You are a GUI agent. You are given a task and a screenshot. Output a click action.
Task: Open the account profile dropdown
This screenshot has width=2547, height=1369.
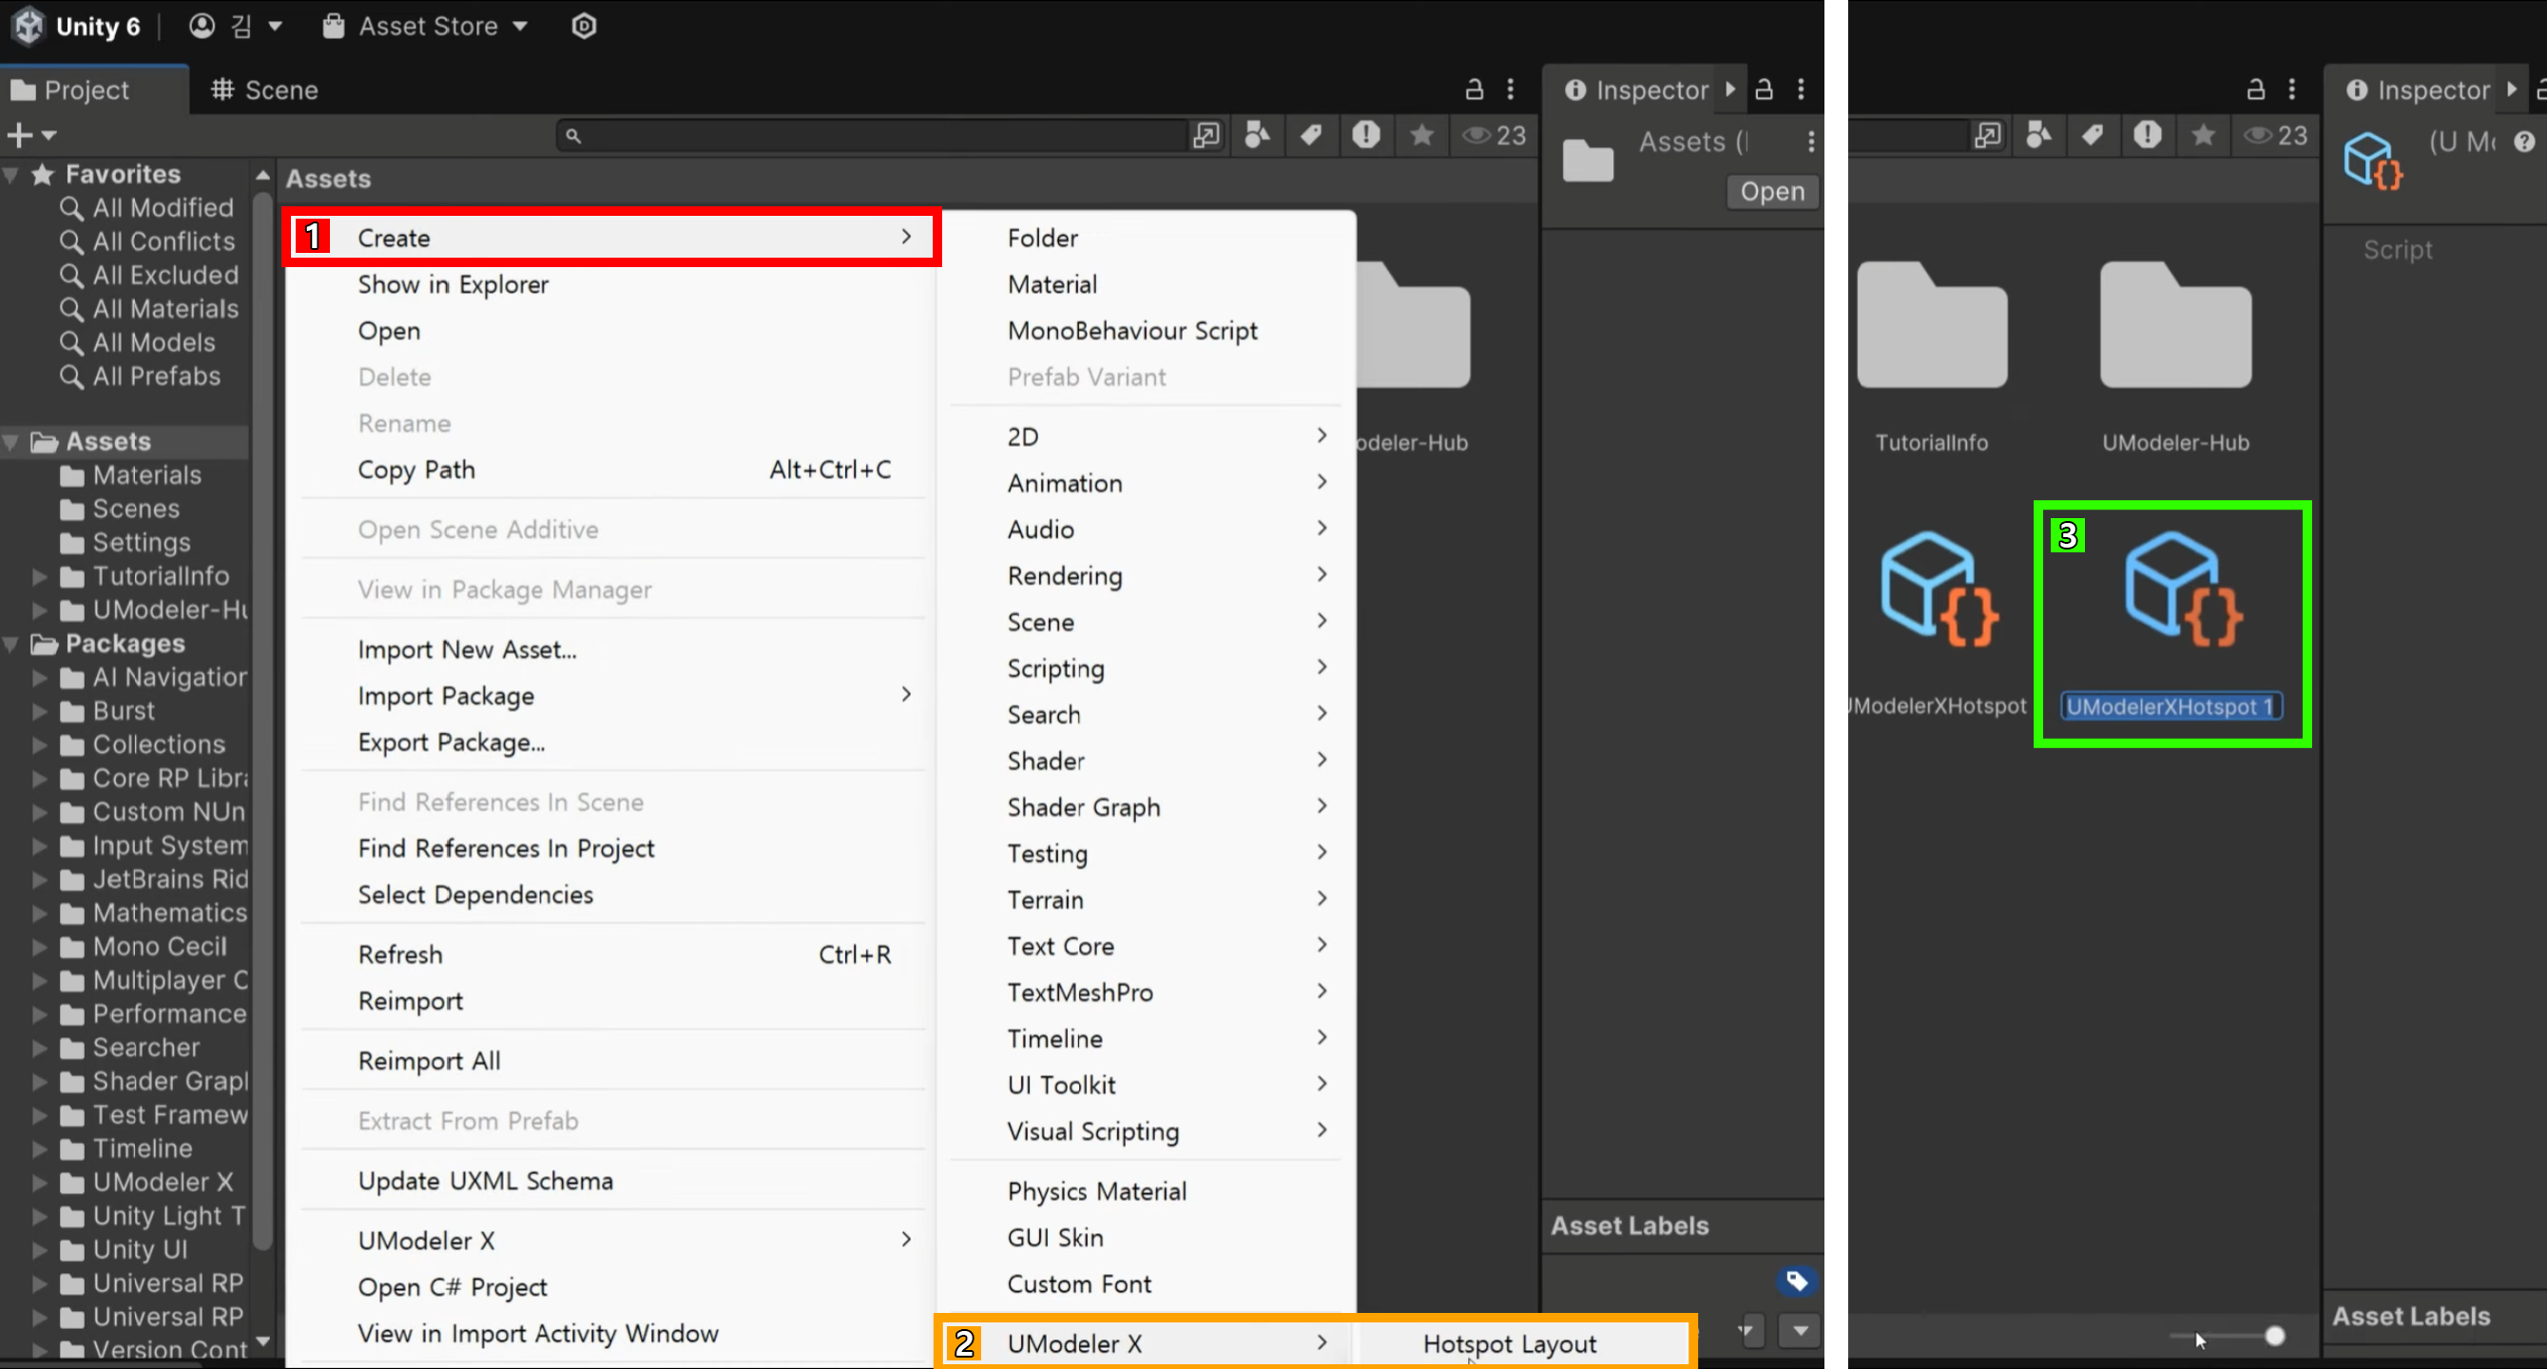coord(236,26)
